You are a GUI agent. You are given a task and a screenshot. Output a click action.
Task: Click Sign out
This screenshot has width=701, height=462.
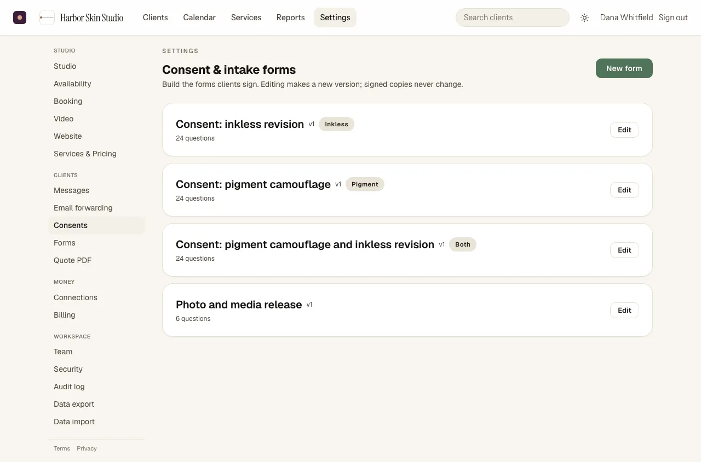click(x=673, y=17)
